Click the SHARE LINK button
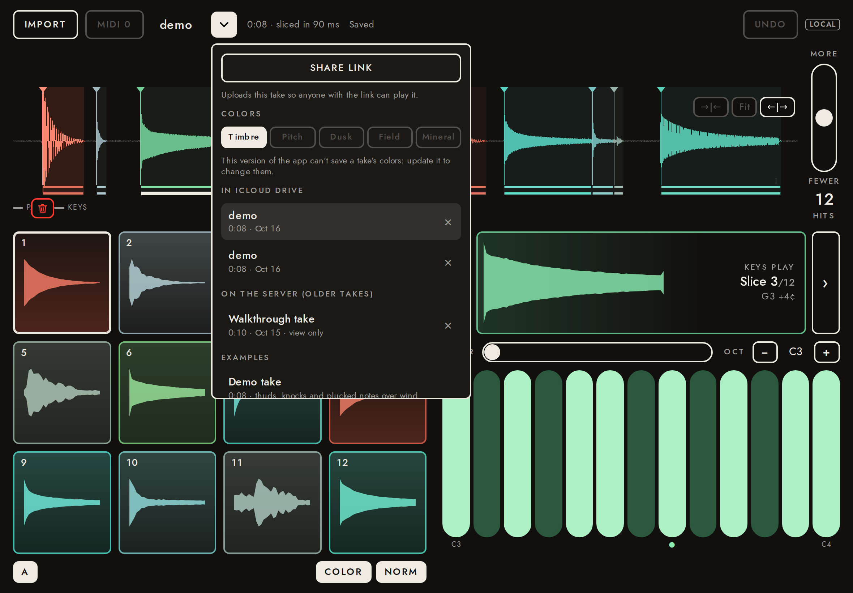853x593 pixels. coord(341,68)
